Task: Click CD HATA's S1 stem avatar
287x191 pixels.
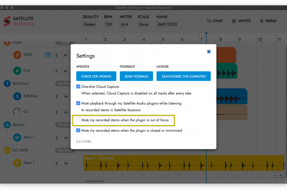Action: 17,163
